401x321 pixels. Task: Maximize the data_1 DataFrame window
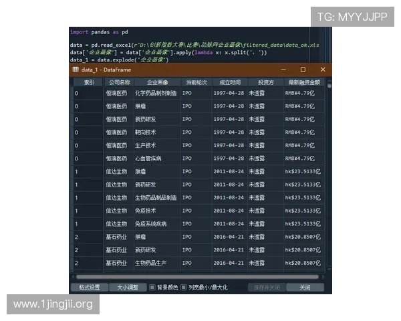[303, 70]
